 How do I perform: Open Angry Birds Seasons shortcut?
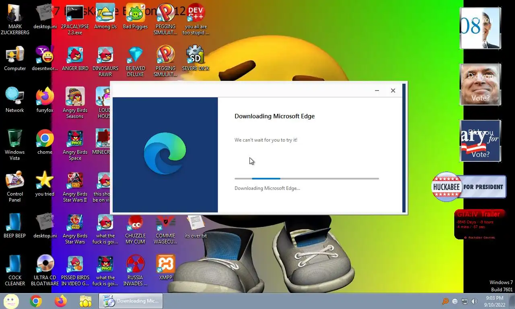(75, 103)
